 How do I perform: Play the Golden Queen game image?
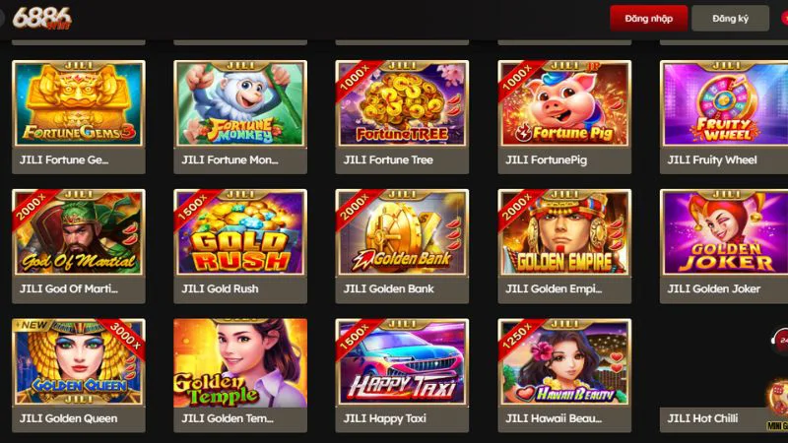click(79, 362)
